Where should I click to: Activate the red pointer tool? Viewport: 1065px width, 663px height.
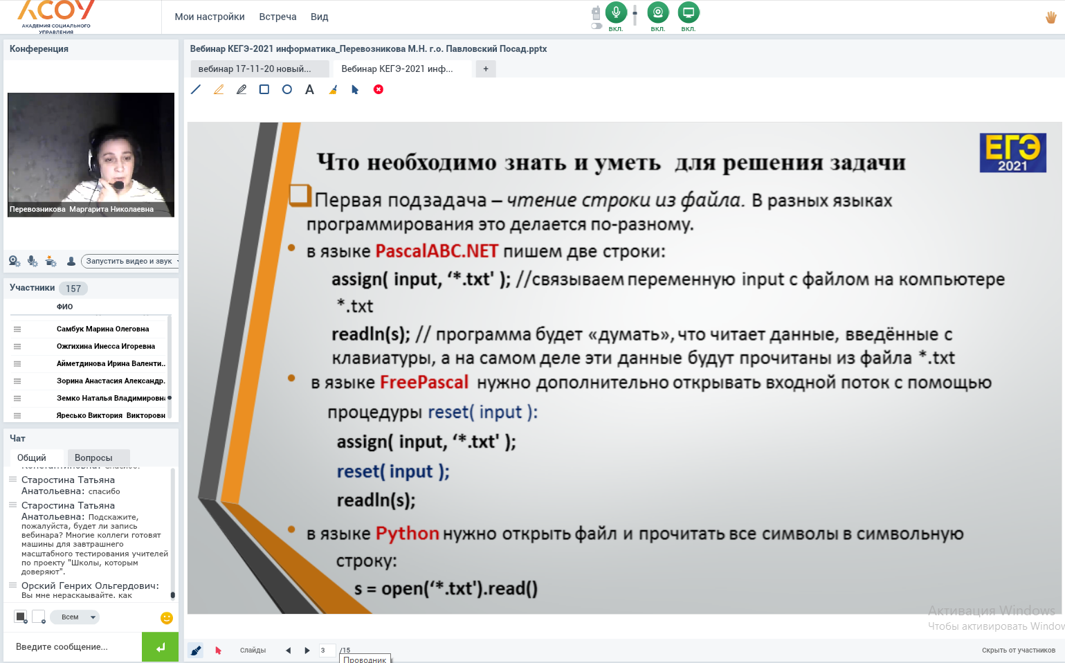(218, 651)
